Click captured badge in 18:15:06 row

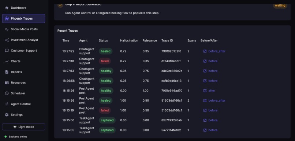point(107,120)
